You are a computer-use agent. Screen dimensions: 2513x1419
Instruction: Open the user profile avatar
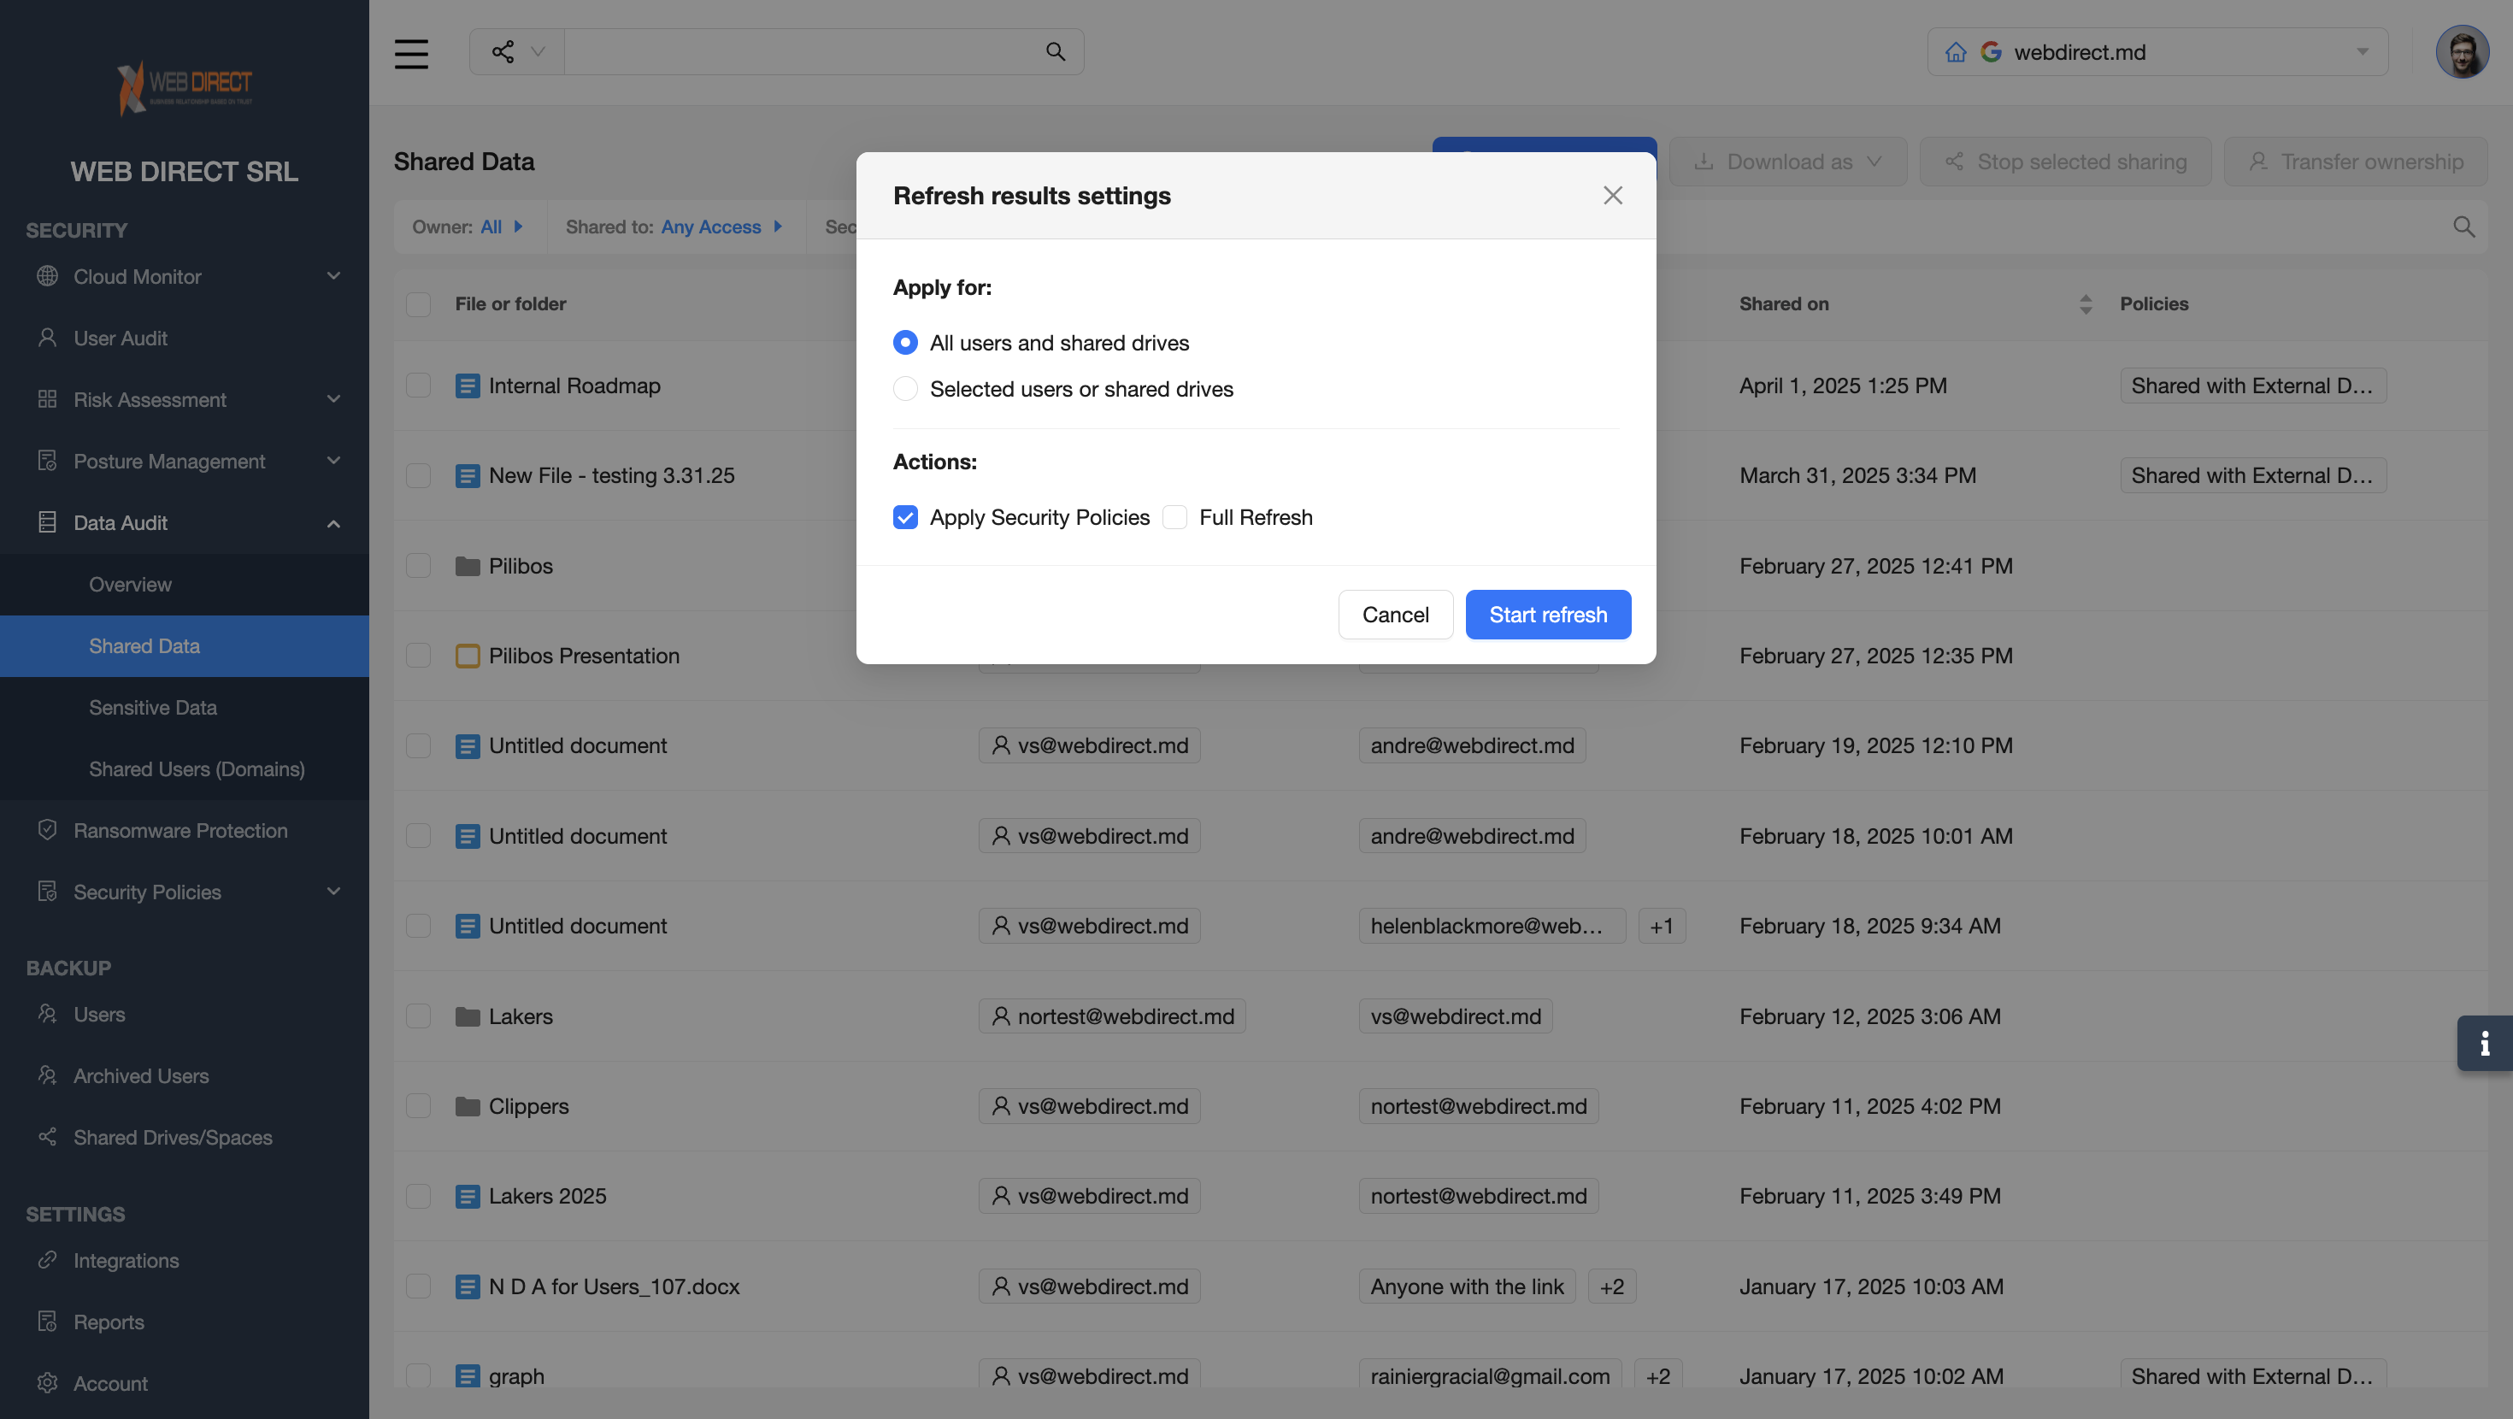(x=2463, y=53)
